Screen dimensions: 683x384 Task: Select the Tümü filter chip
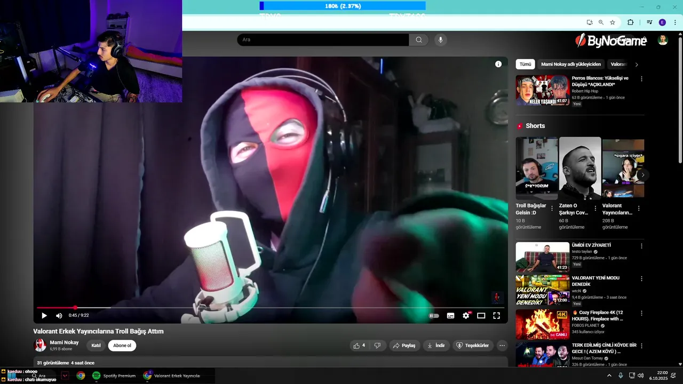click(526, 64)
